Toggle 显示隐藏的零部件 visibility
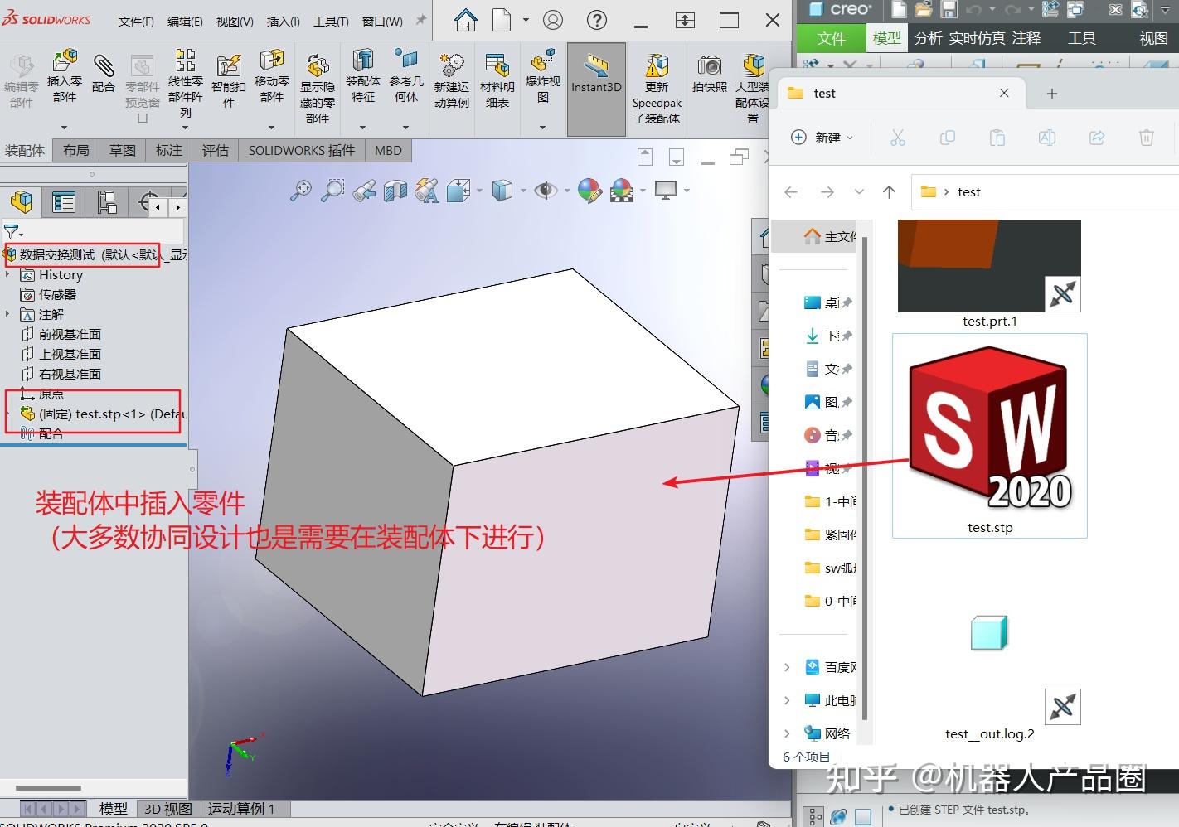 (318, 79)
